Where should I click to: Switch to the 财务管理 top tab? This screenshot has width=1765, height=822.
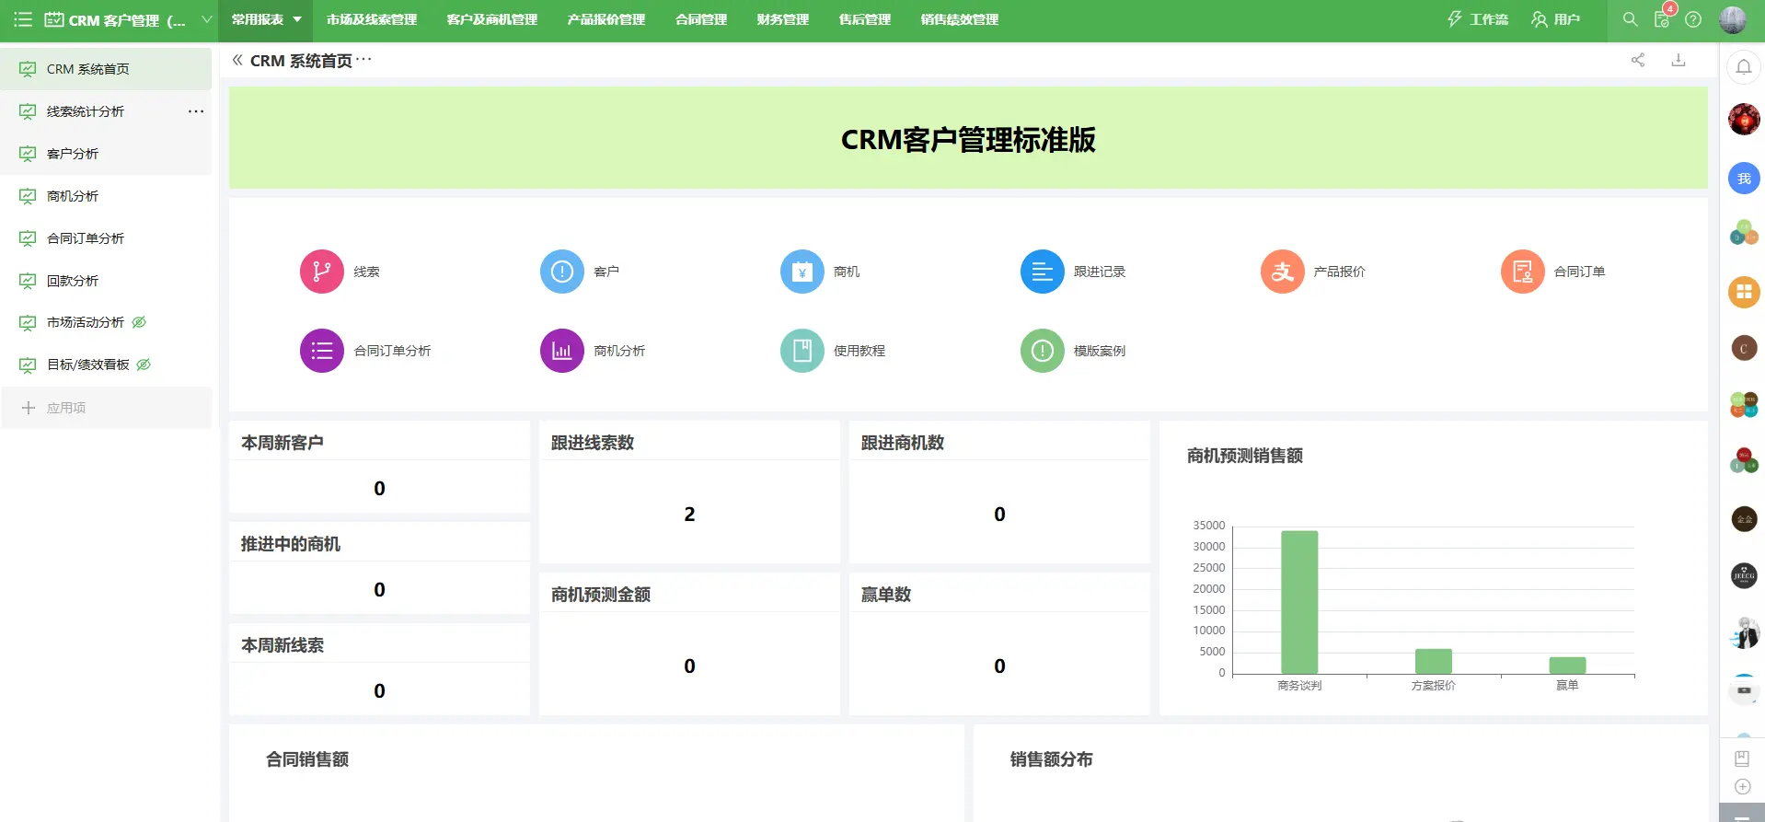tap(783, 19)
